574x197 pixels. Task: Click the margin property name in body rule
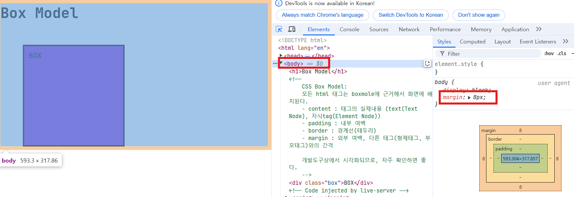point(453,97)
